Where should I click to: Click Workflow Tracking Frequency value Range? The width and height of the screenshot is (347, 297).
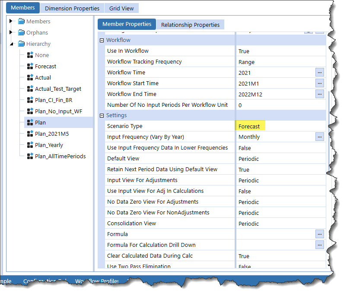(246, 62)
